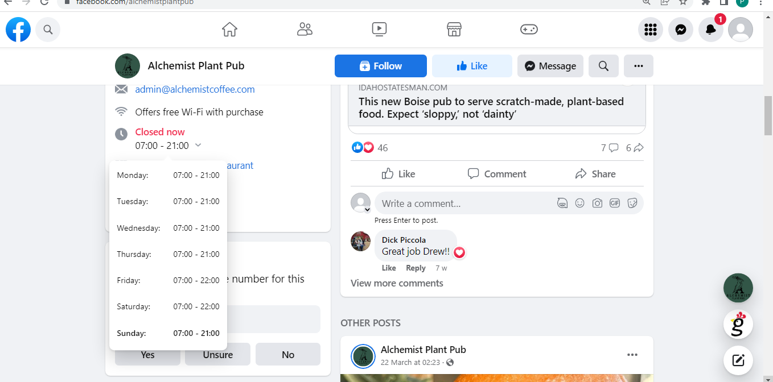This screenshot has height=382, width=773.
Task: Click the browser reload button
Action: pyautogui.click(x=44, y=2)
